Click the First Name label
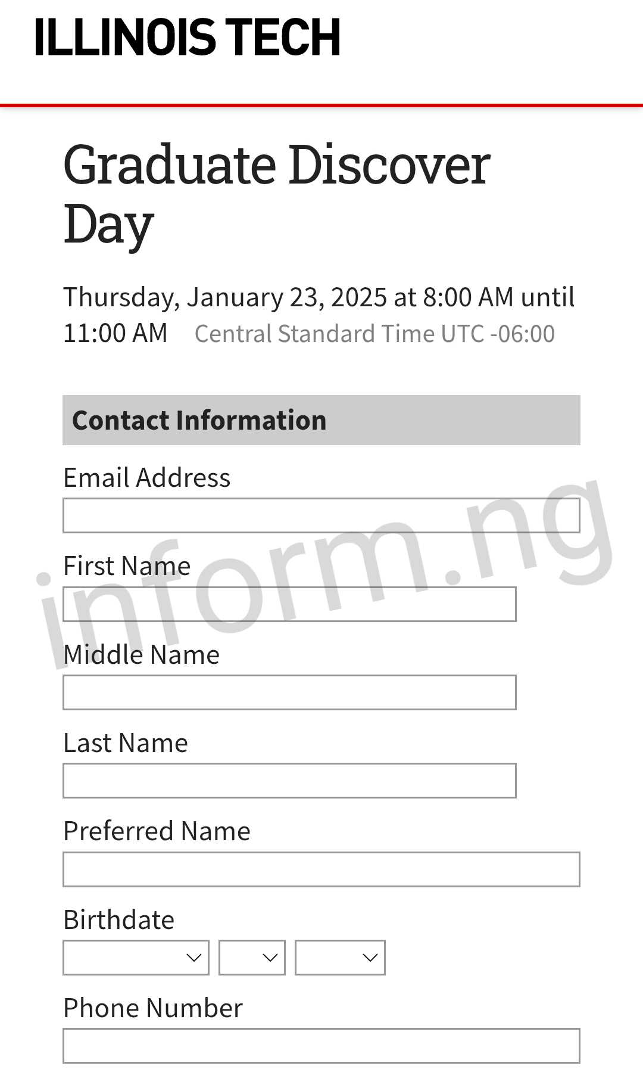 127,566
